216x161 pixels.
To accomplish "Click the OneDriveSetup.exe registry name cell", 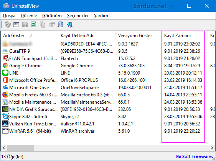I will (x=80, y=88).
